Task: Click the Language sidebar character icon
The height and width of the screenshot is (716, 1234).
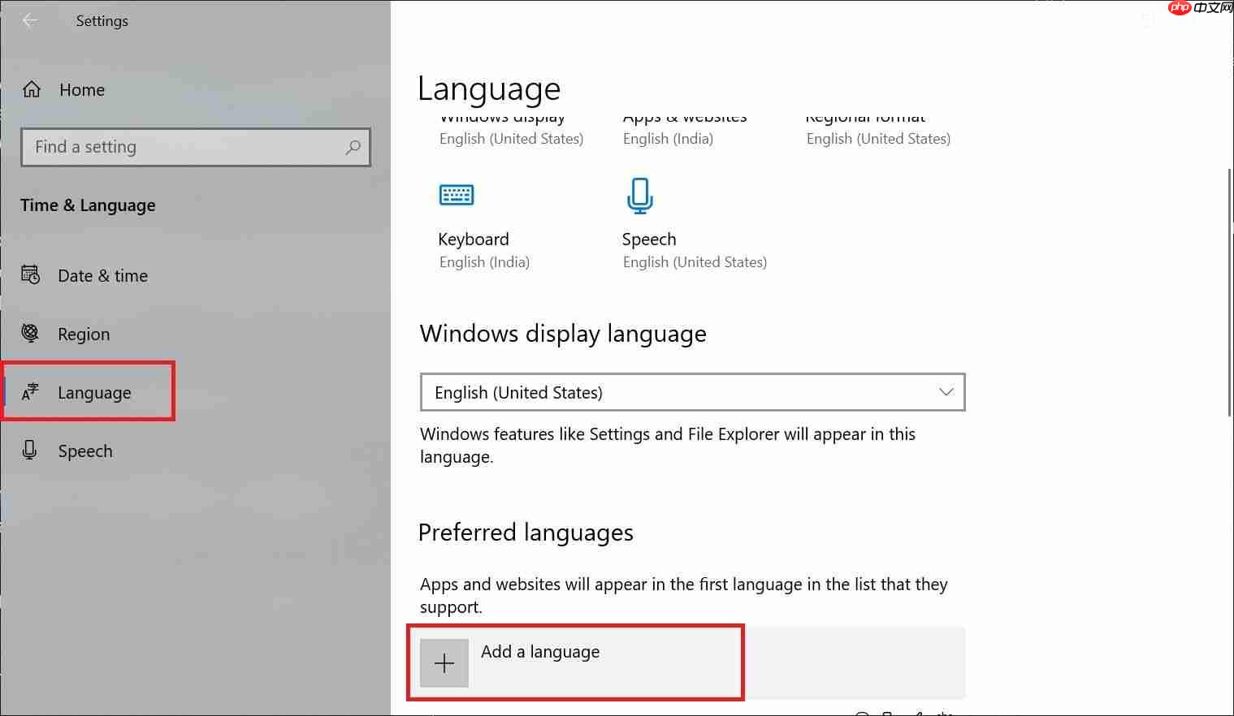Action: point(30,392)
